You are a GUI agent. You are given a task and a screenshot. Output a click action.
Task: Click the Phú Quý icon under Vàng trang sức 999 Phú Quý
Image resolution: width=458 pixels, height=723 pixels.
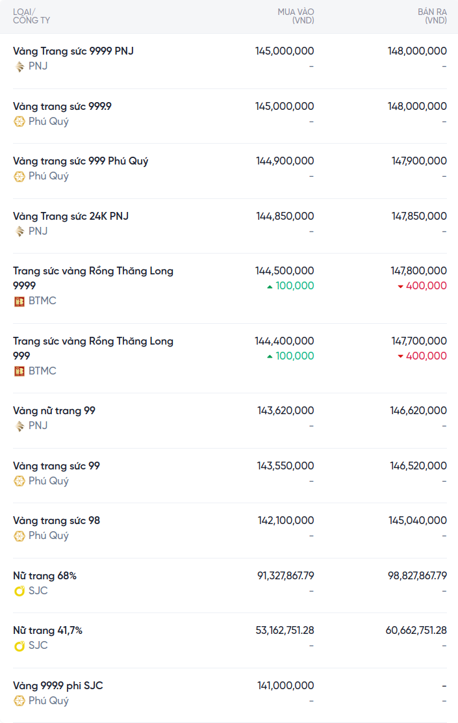(19, 176)
